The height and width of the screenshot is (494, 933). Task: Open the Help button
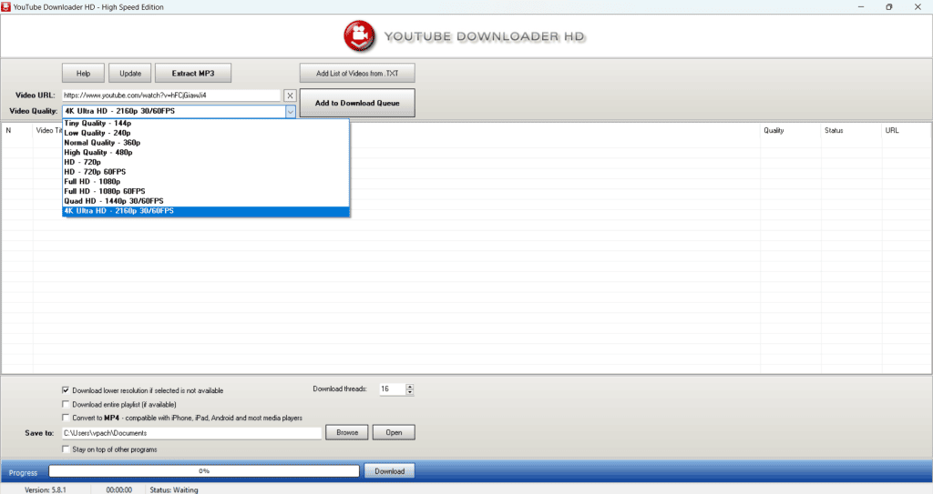[x=83, y=73]
